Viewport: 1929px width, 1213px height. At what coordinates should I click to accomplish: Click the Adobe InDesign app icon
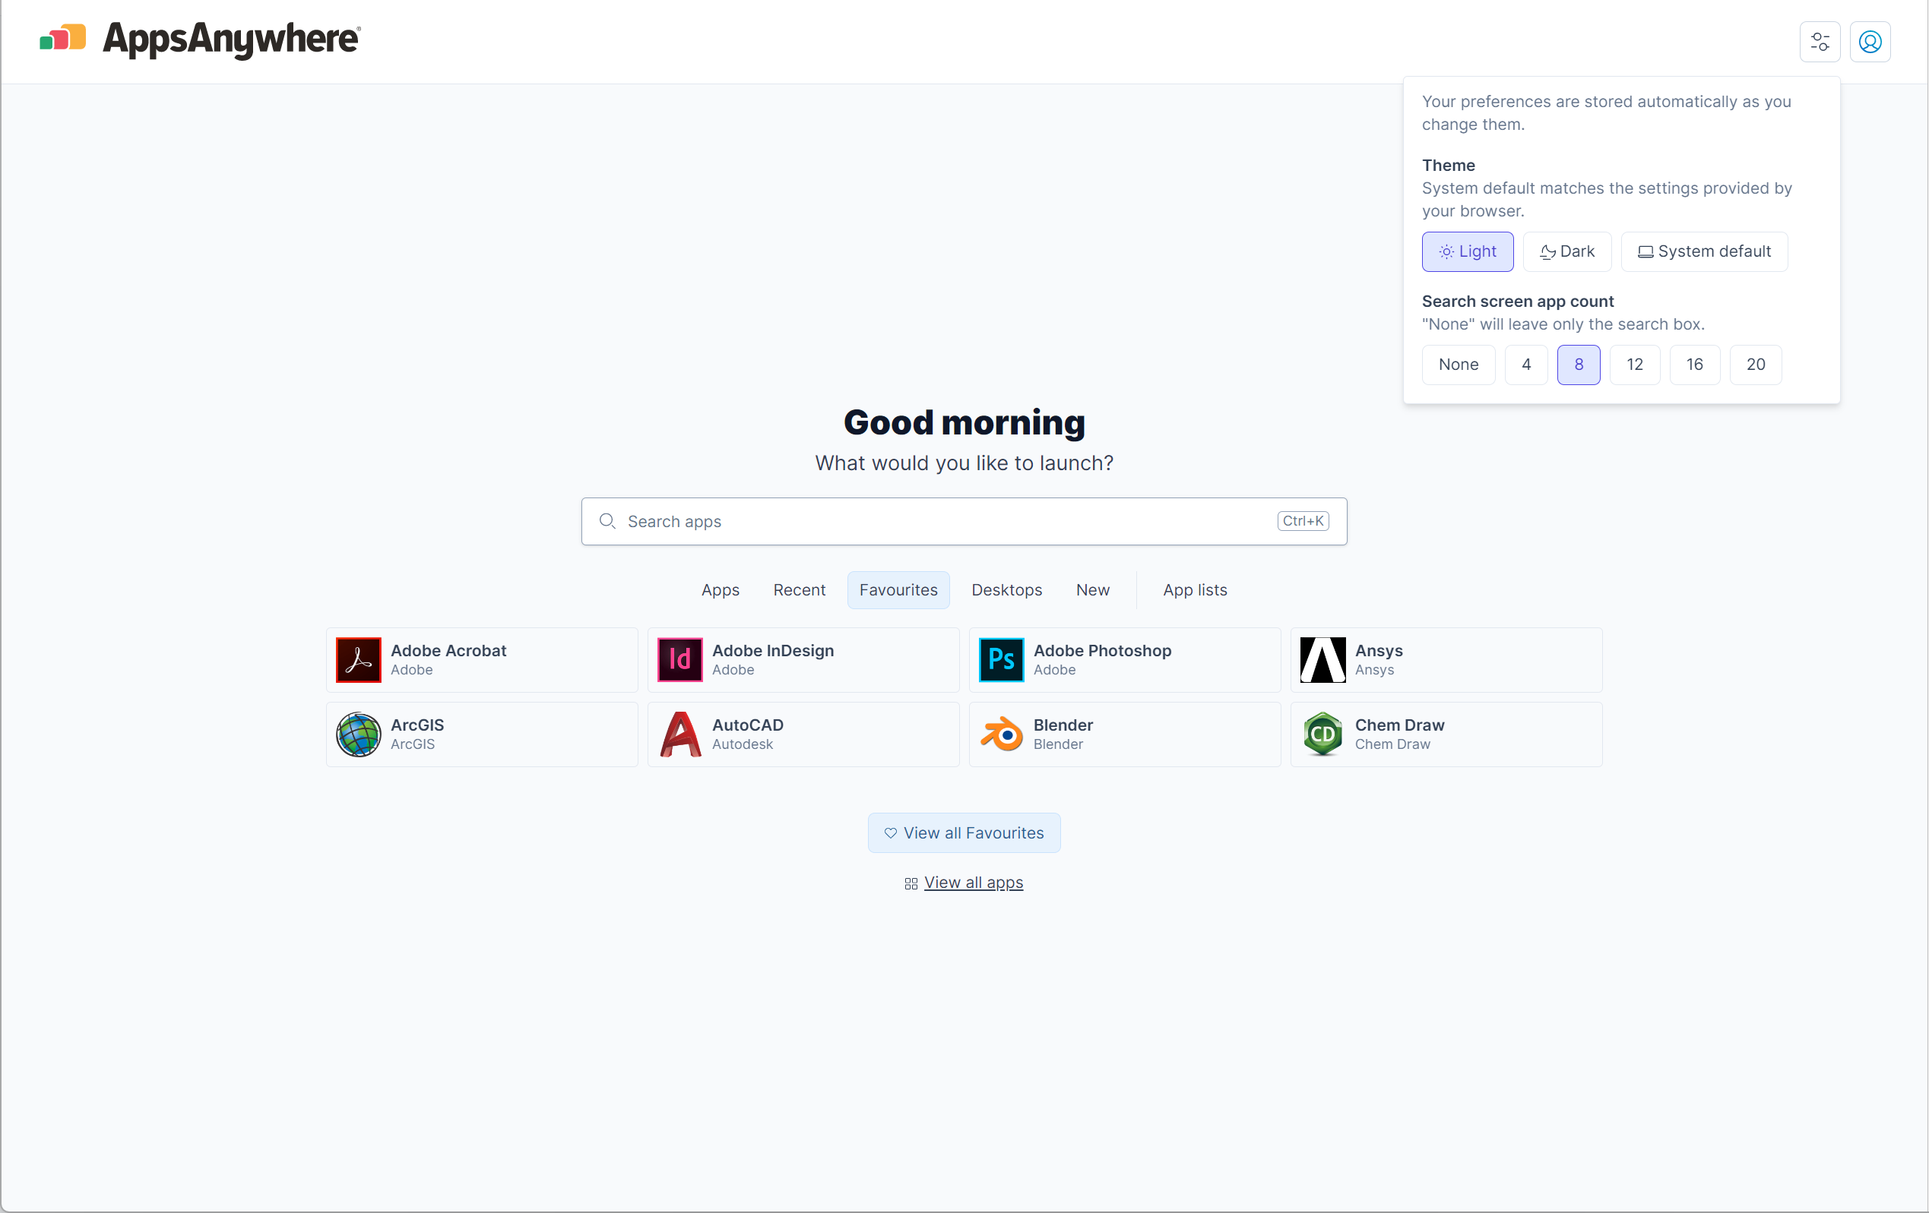679,660
